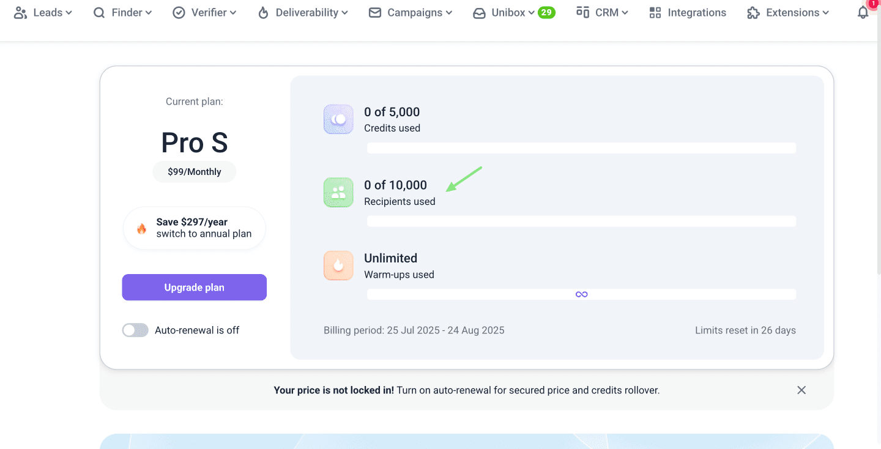Screen dimensions: 881x449
Task: Click the fire icon beside Save $297/year
Action: coord(142,228)
